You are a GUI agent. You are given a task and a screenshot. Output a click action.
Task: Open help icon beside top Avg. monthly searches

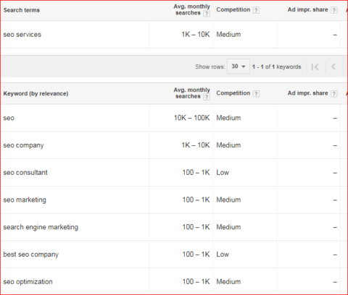point(207,13)
